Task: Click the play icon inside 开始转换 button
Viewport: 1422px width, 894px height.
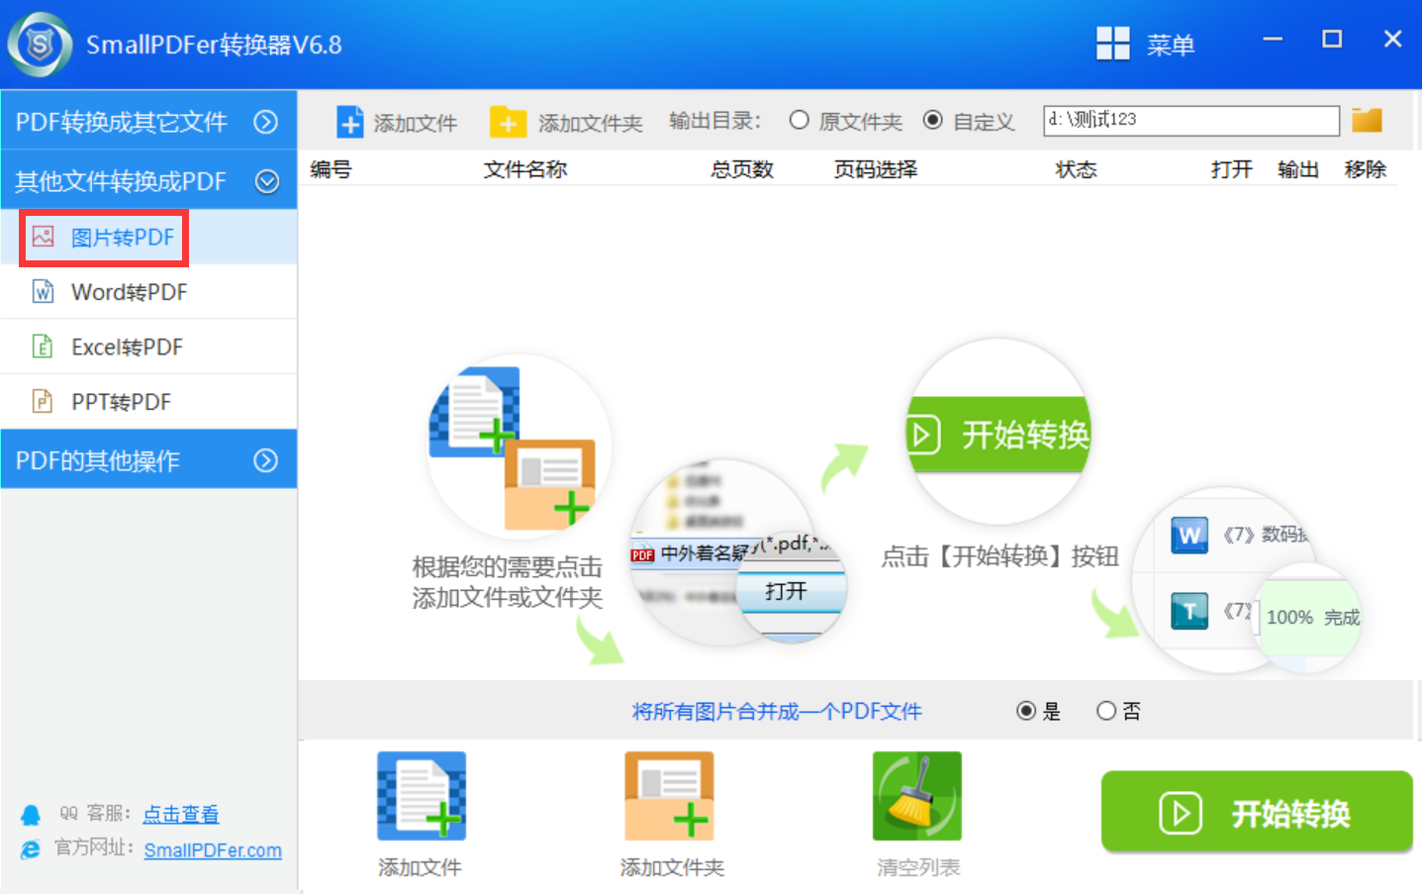Action: 1181,813
